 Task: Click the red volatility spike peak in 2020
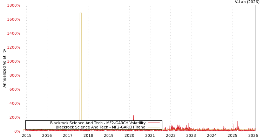134,115
